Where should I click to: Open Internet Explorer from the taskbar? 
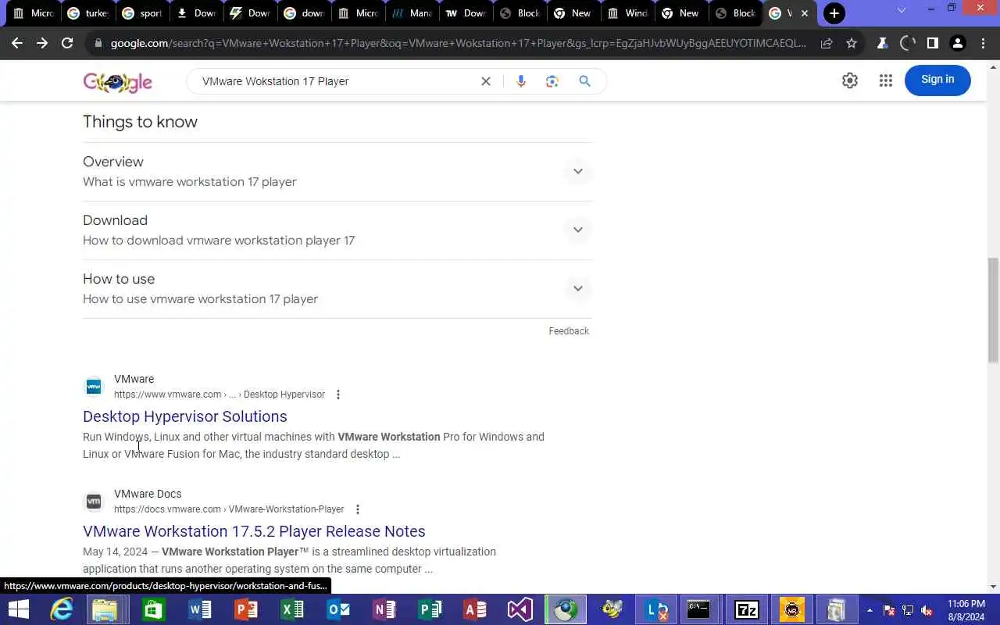tap(62, 609)
